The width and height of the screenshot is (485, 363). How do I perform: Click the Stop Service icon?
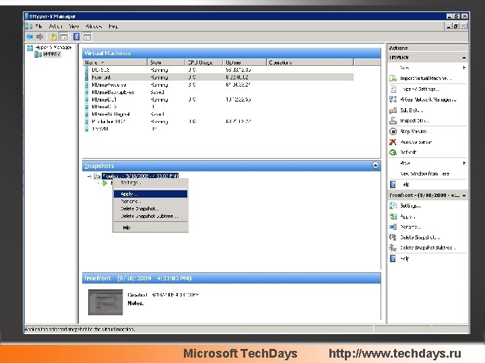click(393, 132)
